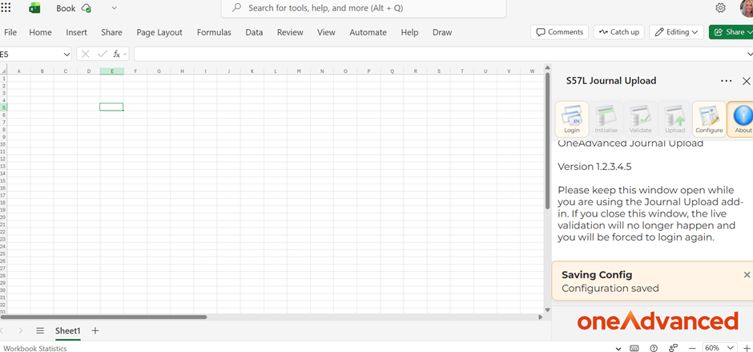Open the Editing mode dropdown
The width and height of the screenshot is (753, 352).
click(x=677, y=32)
